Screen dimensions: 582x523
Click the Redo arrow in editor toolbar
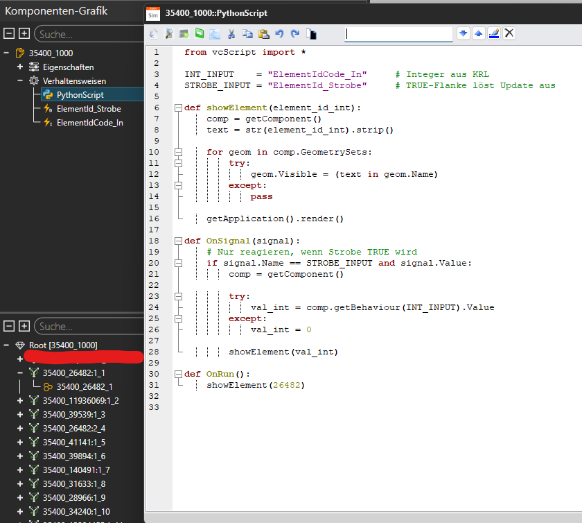pyautogui.click(x=295, y=33)
